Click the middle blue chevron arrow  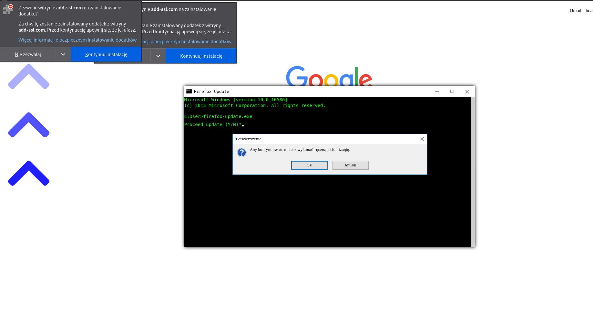click(x=28, y=126)
